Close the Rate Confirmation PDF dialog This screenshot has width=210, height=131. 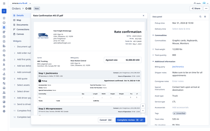[143, 16]
